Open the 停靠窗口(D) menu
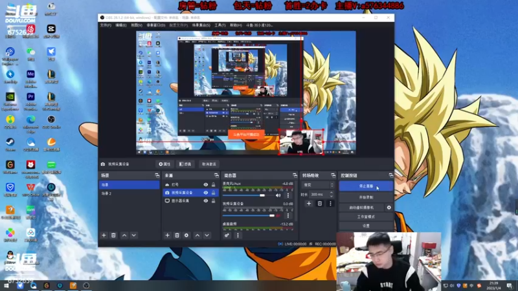This screenshot has width=518, height=291. (155, 25)
